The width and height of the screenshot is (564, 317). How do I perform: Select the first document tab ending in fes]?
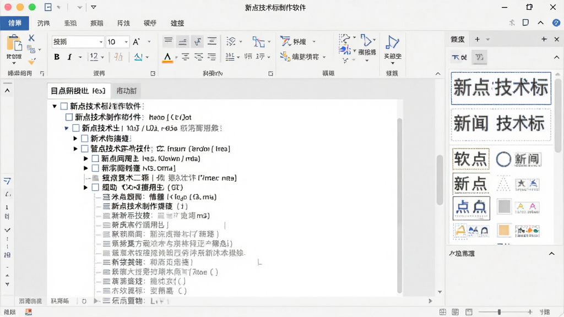(78, 91)
